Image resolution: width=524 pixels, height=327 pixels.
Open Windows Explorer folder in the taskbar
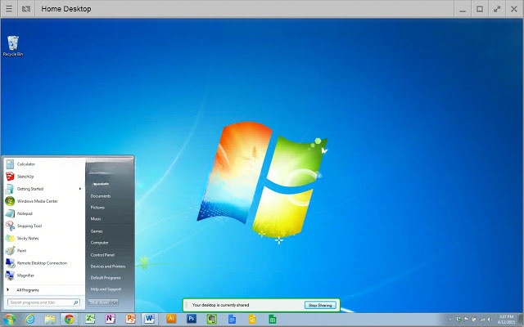tap(50, 320)
